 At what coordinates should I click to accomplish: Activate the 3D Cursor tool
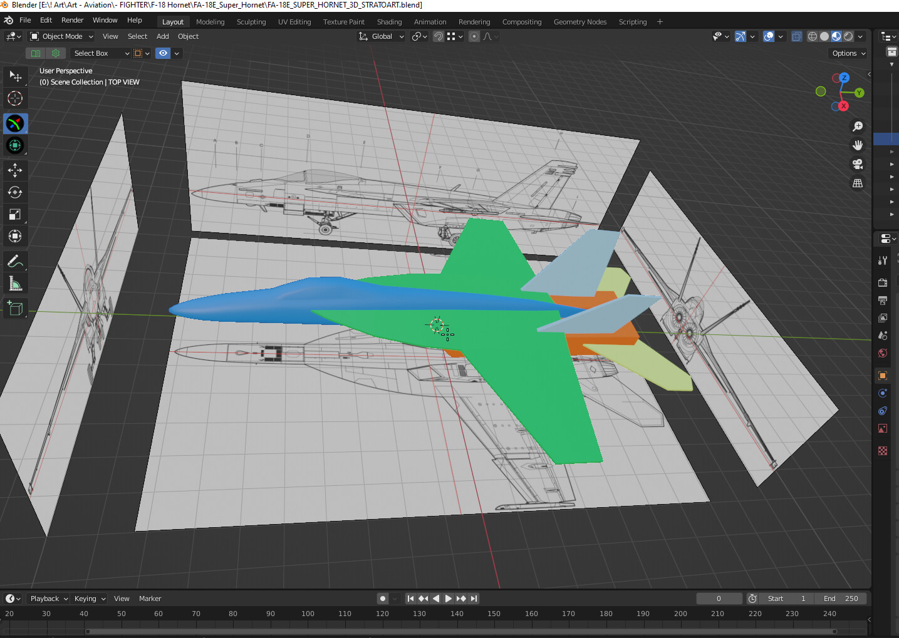[15, 98]
